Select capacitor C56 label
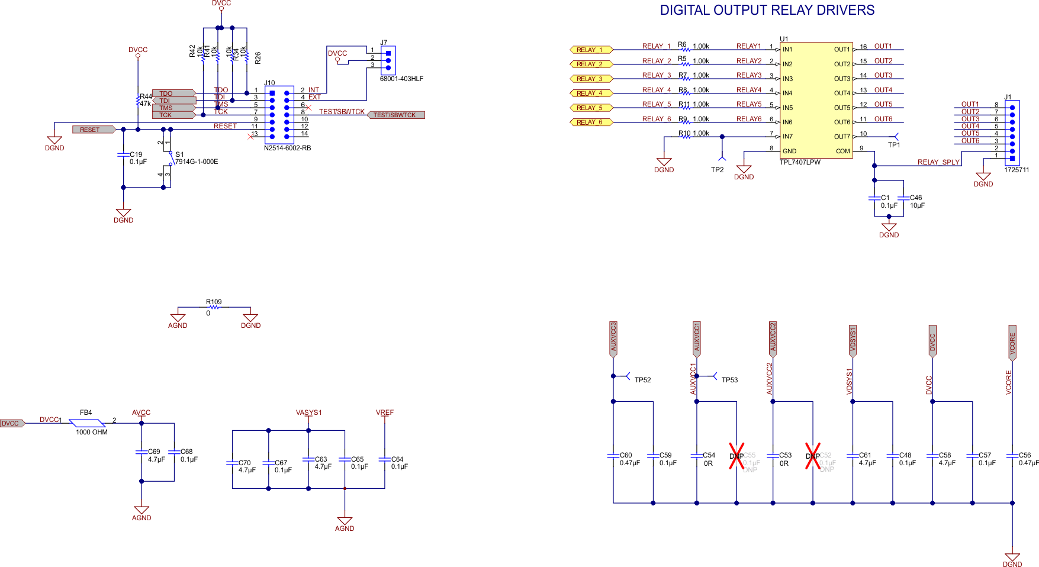Image resolution: width=1039 pixels, height=567 pixels. click(x=1025, y=455)
